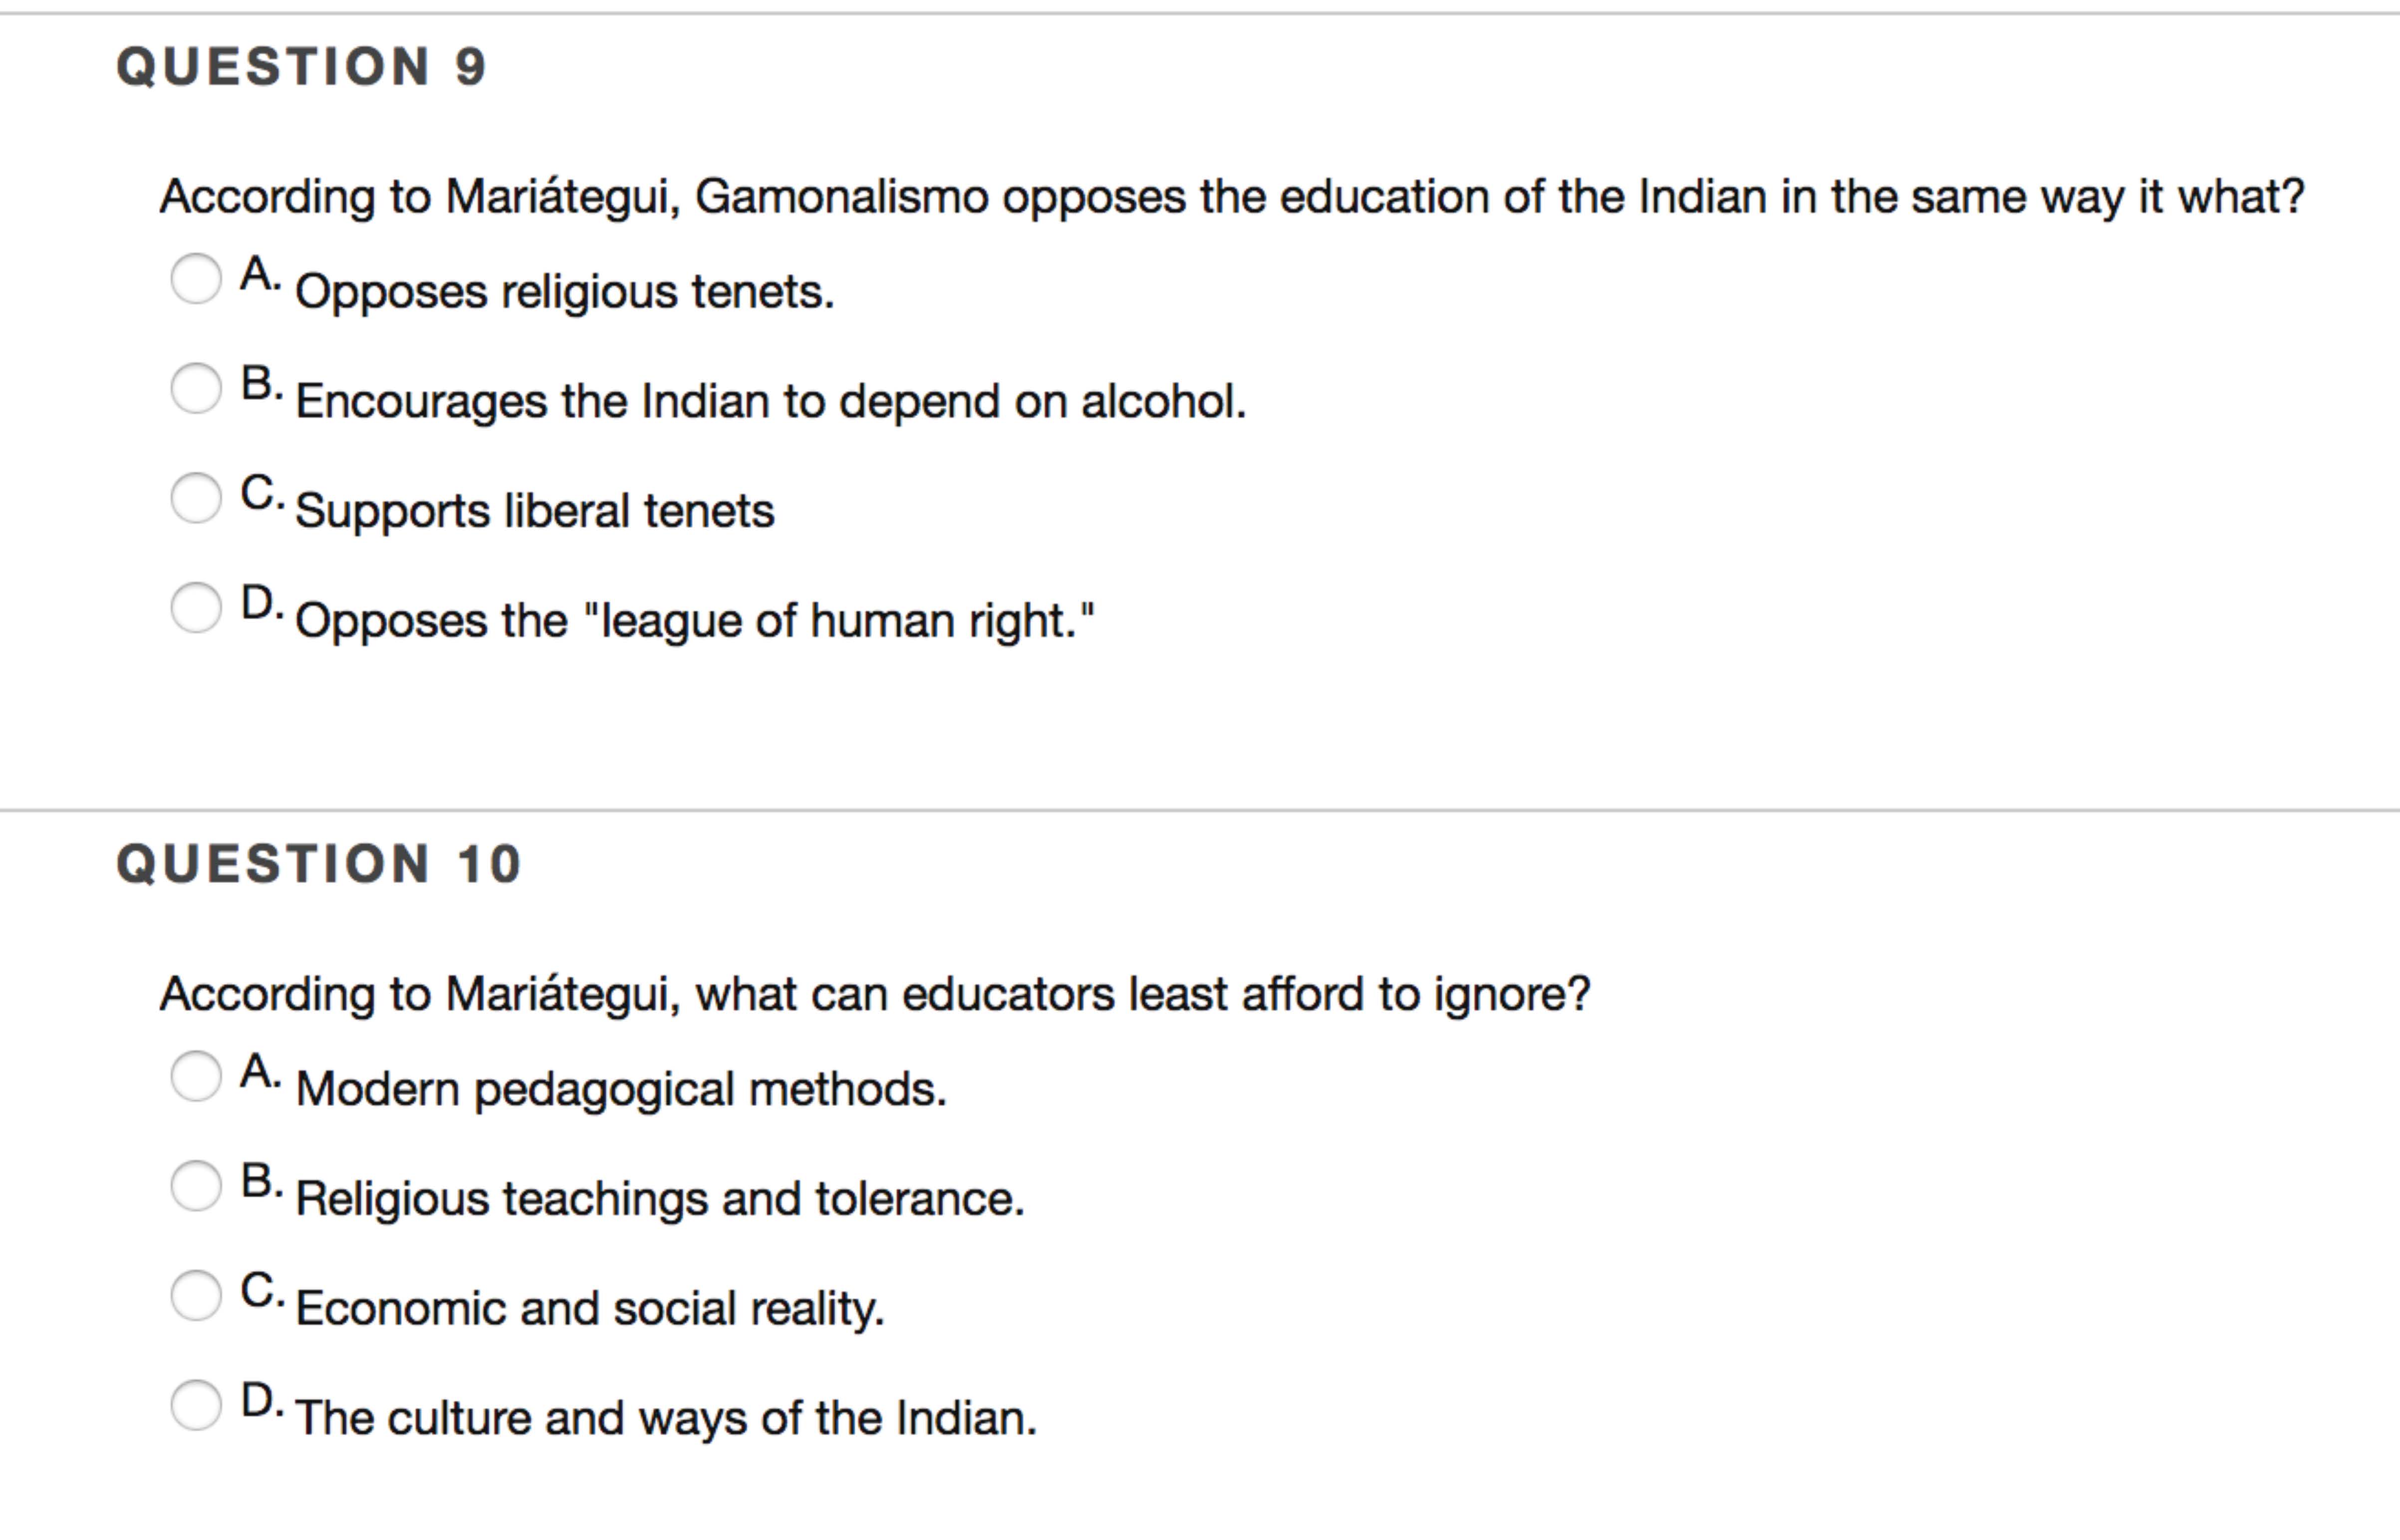Click the 'Opposes the "league of human right."' text

694,621
